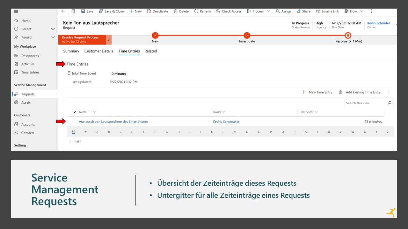Click Save in the command bar

coord(87,11)
